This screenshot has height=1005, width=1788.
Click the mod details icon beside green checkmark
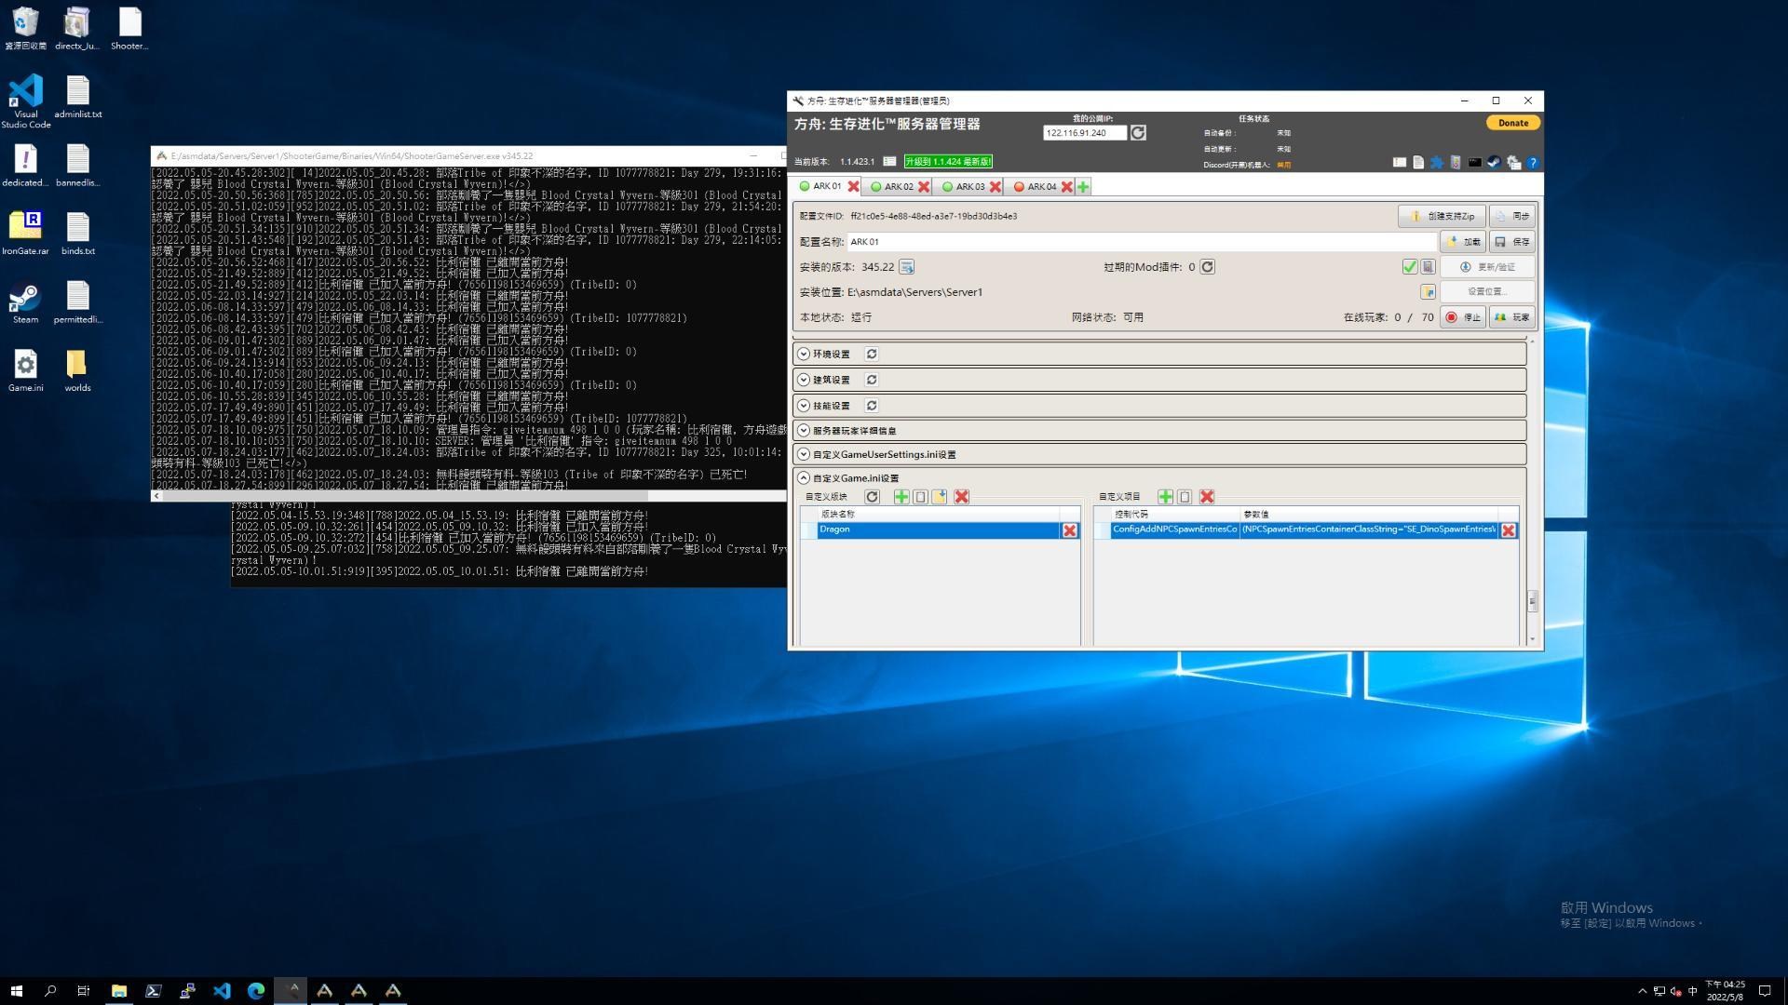[1428, 267]
